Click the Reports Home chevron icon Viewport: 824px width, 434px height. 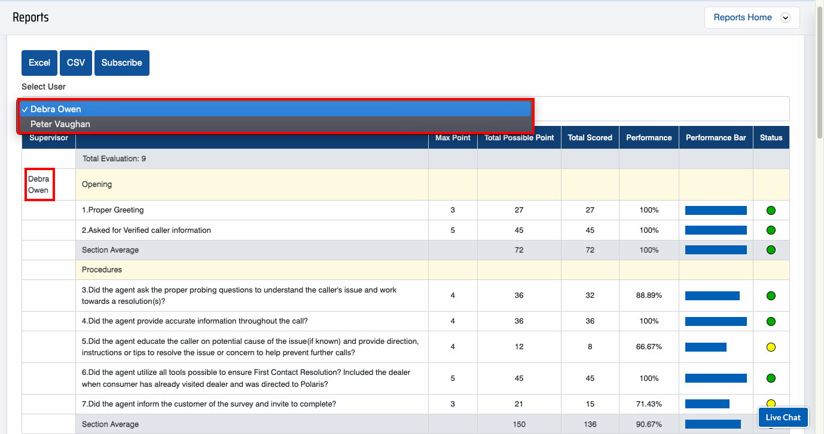[x=786, y=18]
